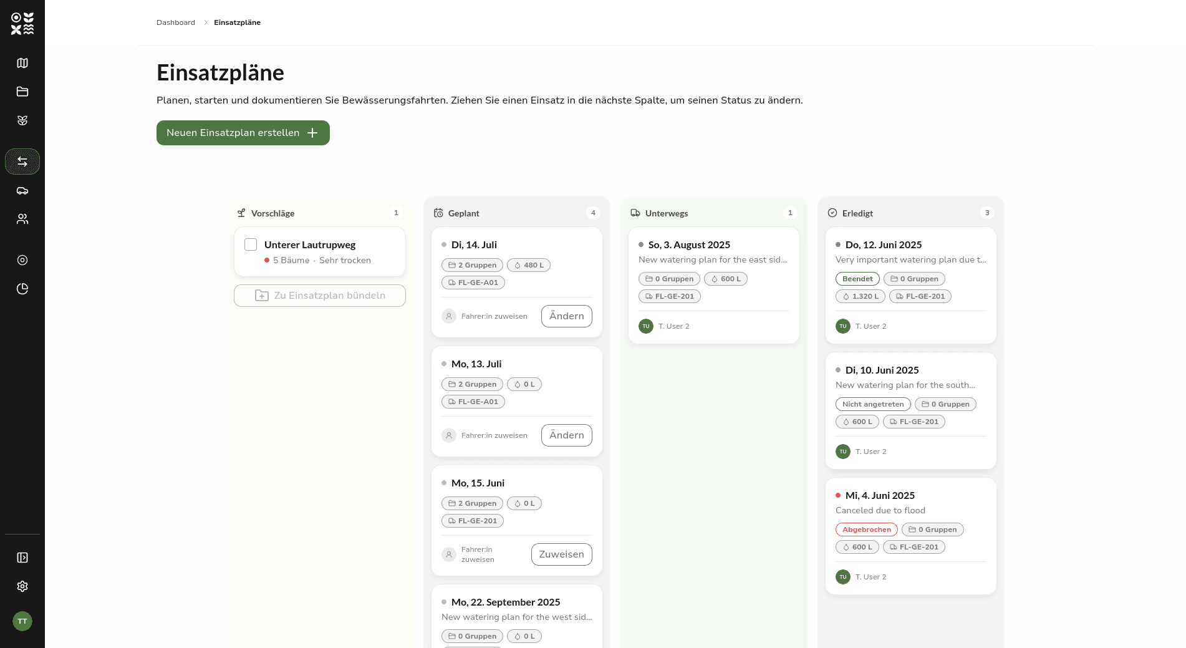1186x648 pixels.
Task: Click Ändern on the Di, 14. Juli card
Action: [567, 316]
